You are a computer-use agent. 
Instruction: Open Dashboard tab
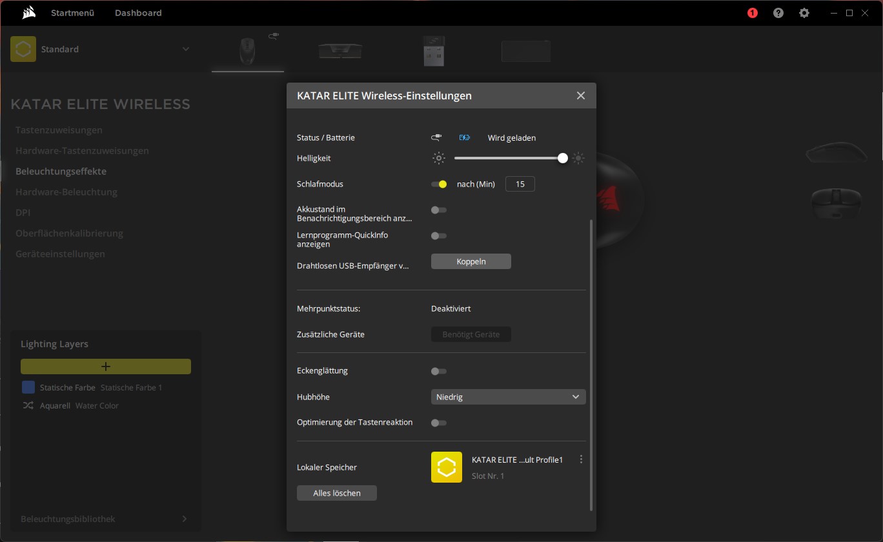point(138,13)
